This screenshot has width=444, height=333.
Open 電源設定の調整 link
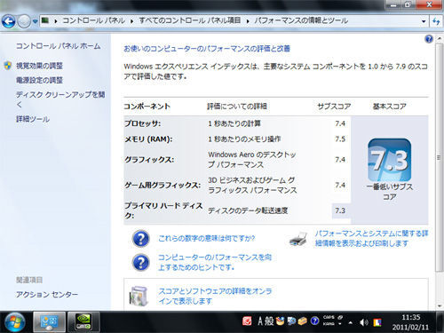click(x=39, y=80)
